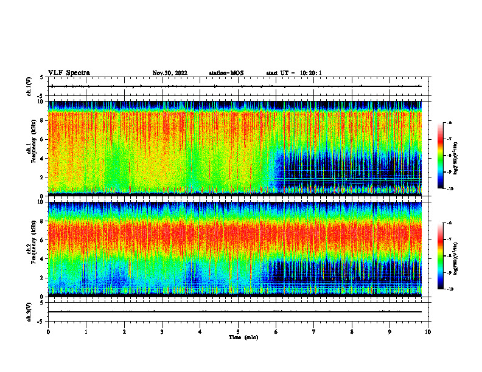
Task: Click the ch.1 colorbar "-6" tick value
Action: (449, 122)
